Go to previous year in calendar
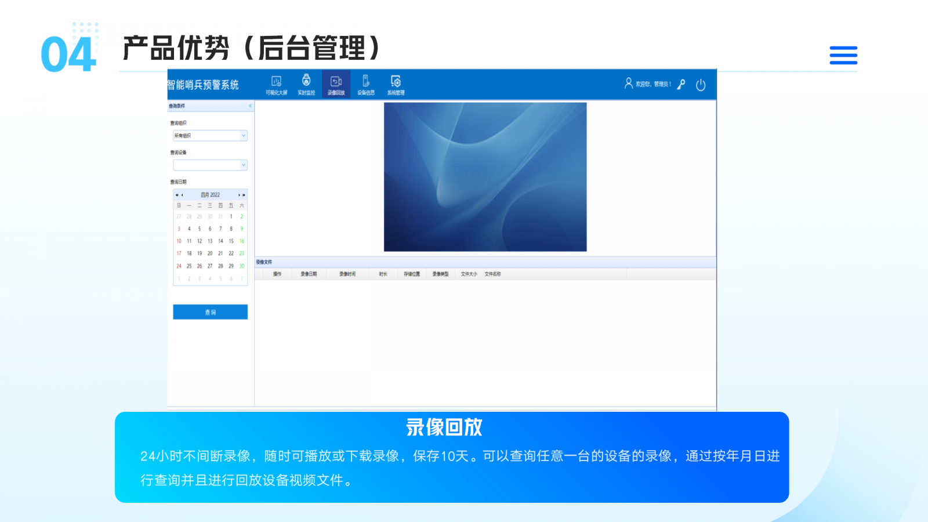928x522 pixels. tap(177, 195)
